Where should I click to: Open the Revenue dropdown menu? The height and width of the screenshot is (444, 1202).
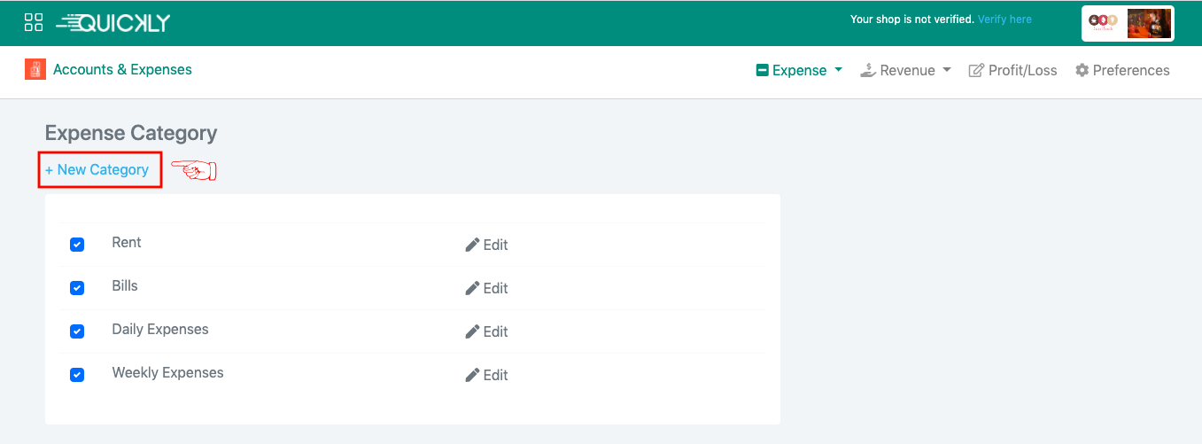point(905,70)
